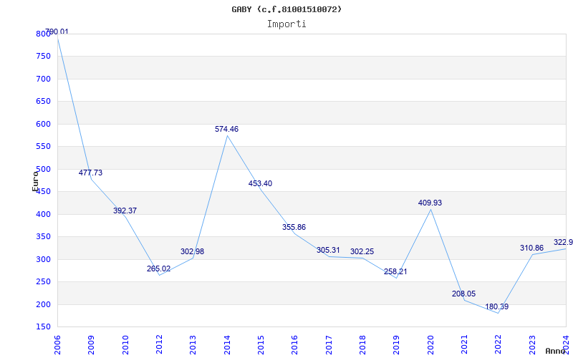Click the 700 y-axis tick label
The width and height of the screenshot is (573, 358).
(43, 79)
